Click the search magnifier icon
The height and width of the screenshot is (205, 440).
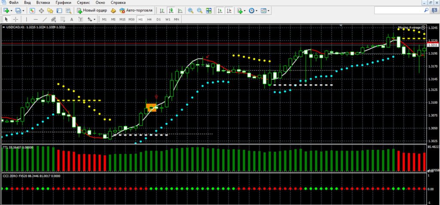pyautogui.click(x=426, y=10)
